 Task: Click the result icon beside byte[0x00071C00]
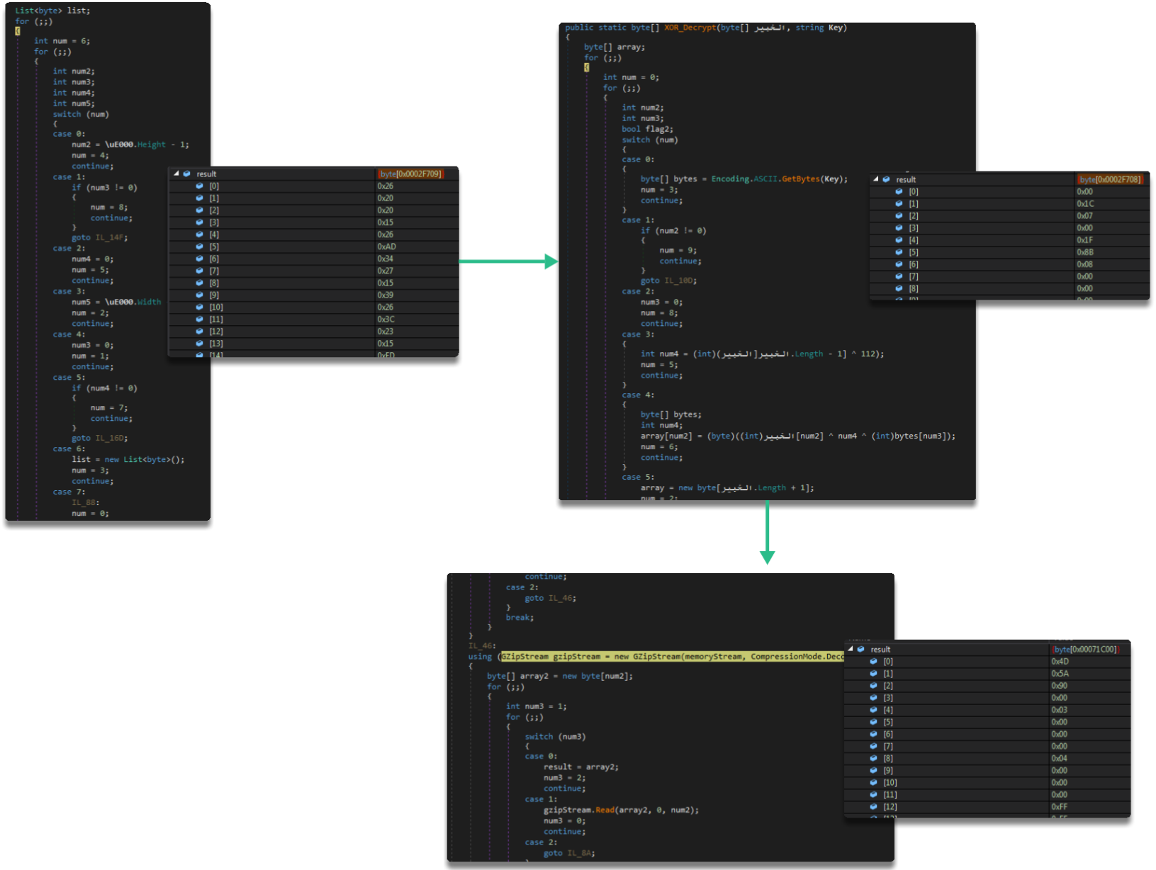tap(861, 649)
